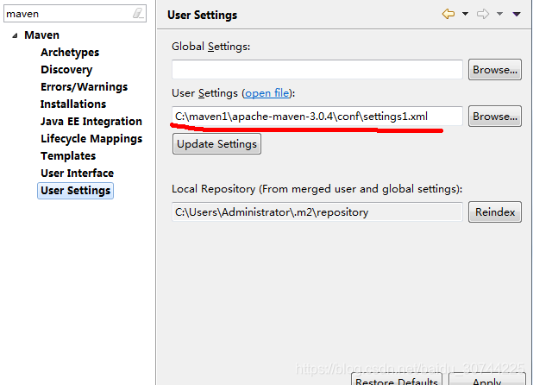Click the Reindex button

tap(495, 211)
